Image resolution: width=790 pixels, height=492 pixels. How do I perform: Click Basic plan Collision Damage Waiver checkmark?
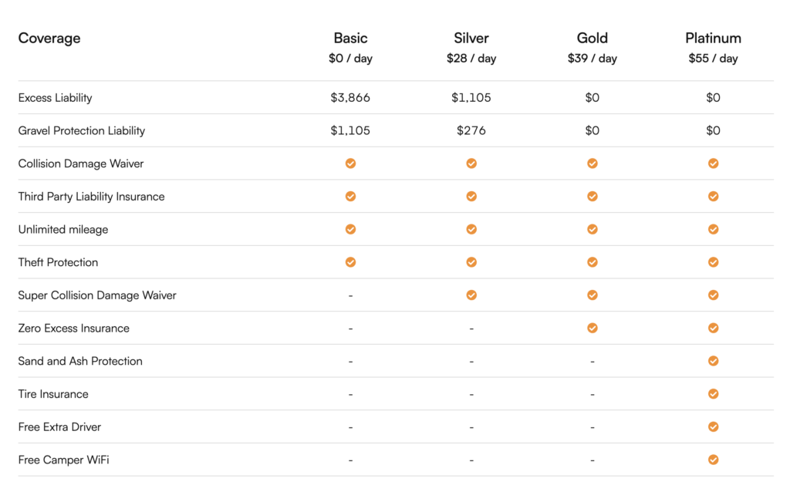[350, 163]
